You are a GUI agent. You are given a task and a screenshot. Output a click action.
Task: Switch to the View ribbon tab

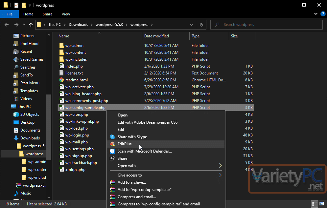pyautogui.click(x=66, y=14)
